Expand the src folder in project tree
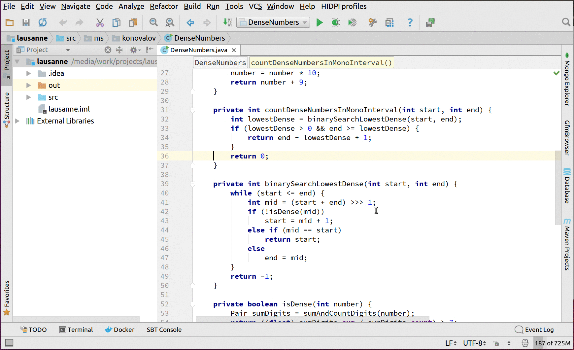 pyautogui.click(x=29, y=97)
